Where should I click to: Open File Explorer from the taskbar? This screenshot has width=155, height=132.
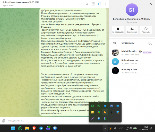(27, 128)
